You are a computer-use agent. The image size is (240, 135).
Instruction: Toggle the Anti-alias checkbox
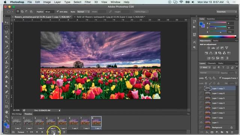(58, 12)
